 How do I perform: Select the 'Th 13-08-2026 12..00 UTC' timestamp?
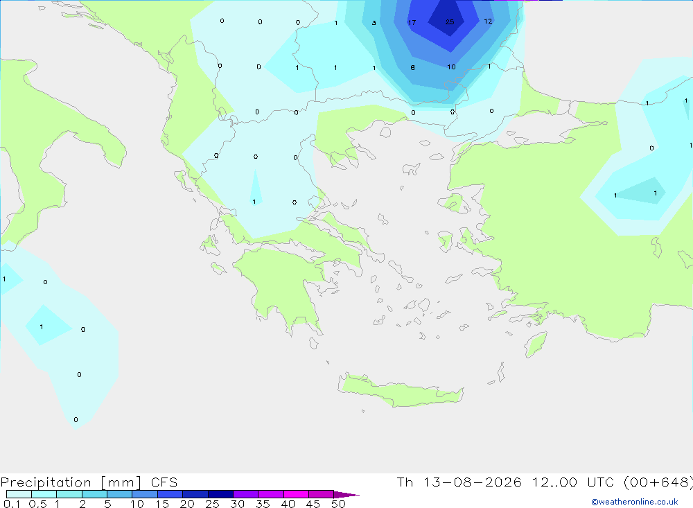[507, 482]
